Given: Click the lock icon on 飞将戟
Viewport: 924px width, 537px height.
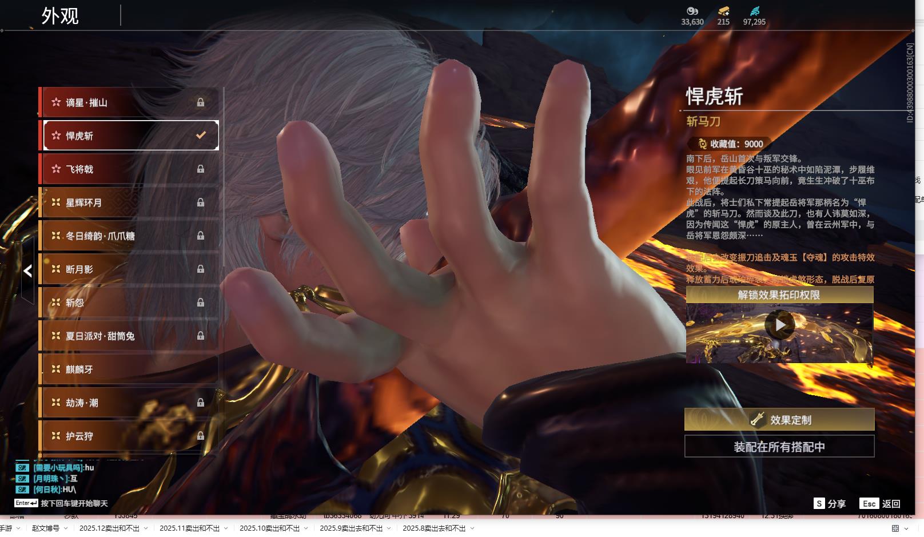Looking at the screenshot, I should pos(201,169).
